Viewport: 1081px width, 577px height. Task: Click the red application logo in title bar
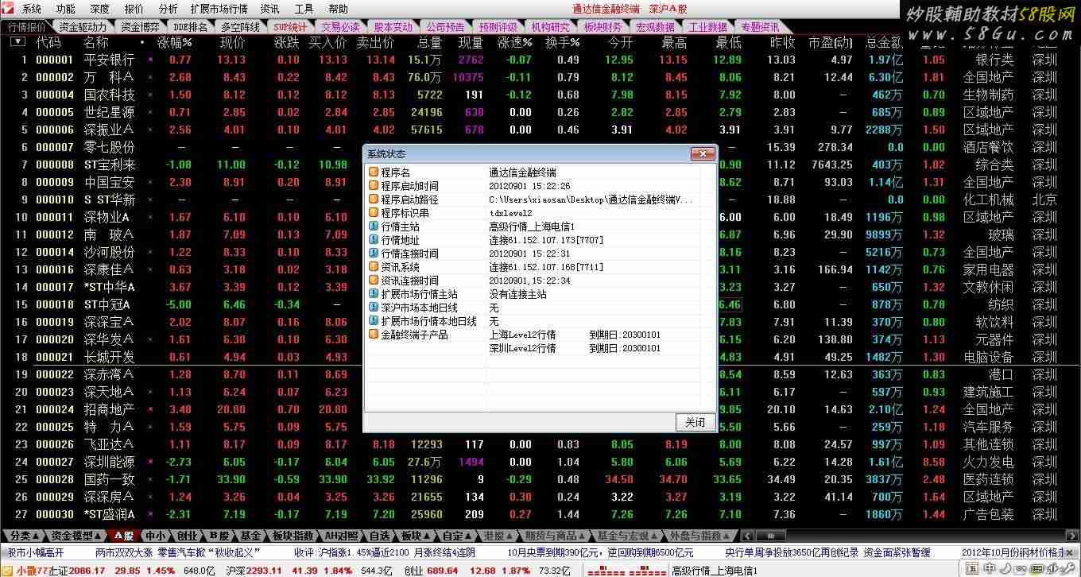click(x=8, y=9)
